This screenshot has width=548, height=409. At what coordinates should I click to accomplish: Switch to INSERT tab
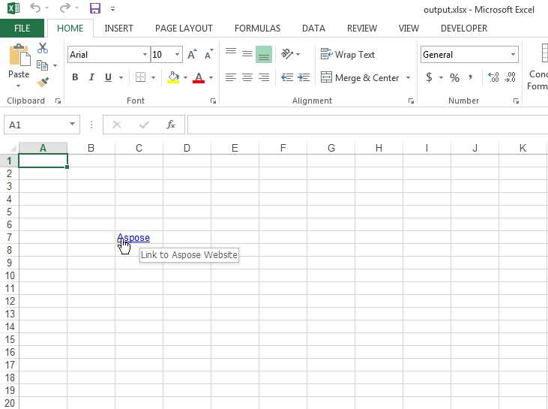119,29
